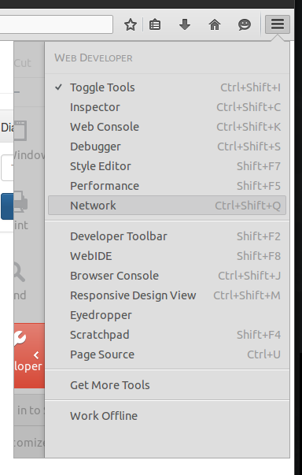
Task: Open the Web Console
Action: pos(167,127)
